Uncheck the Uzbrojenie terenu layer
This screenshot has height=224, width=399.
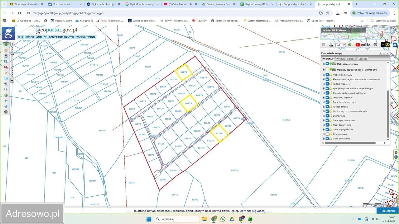(x=327, y=64)
